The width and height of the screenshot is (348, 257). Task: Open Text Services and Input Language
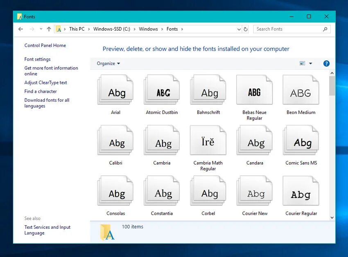click(47, 230)
